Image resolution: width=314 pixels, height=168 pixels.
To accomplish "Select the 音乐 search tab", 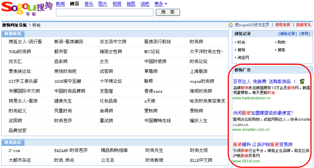I will [x=89, y=4].
